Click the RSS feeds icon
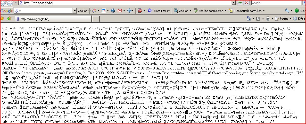The height and width of the screenshot is (124, 306). click(258, 19)
